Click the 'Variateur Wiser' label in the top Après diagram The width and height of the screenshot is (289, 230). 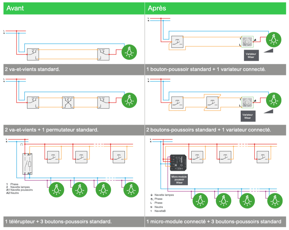pyautogui.click(x=251, y=55)
